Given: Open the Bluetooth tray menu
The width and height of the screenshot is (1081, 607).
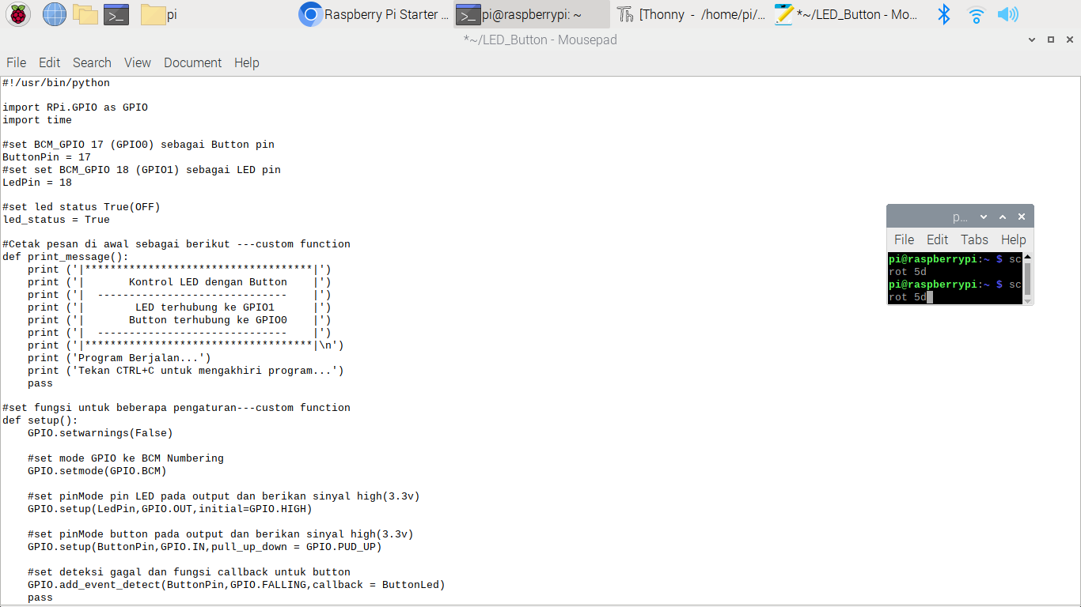Looking at the screenshot, I should pos(943,14).
